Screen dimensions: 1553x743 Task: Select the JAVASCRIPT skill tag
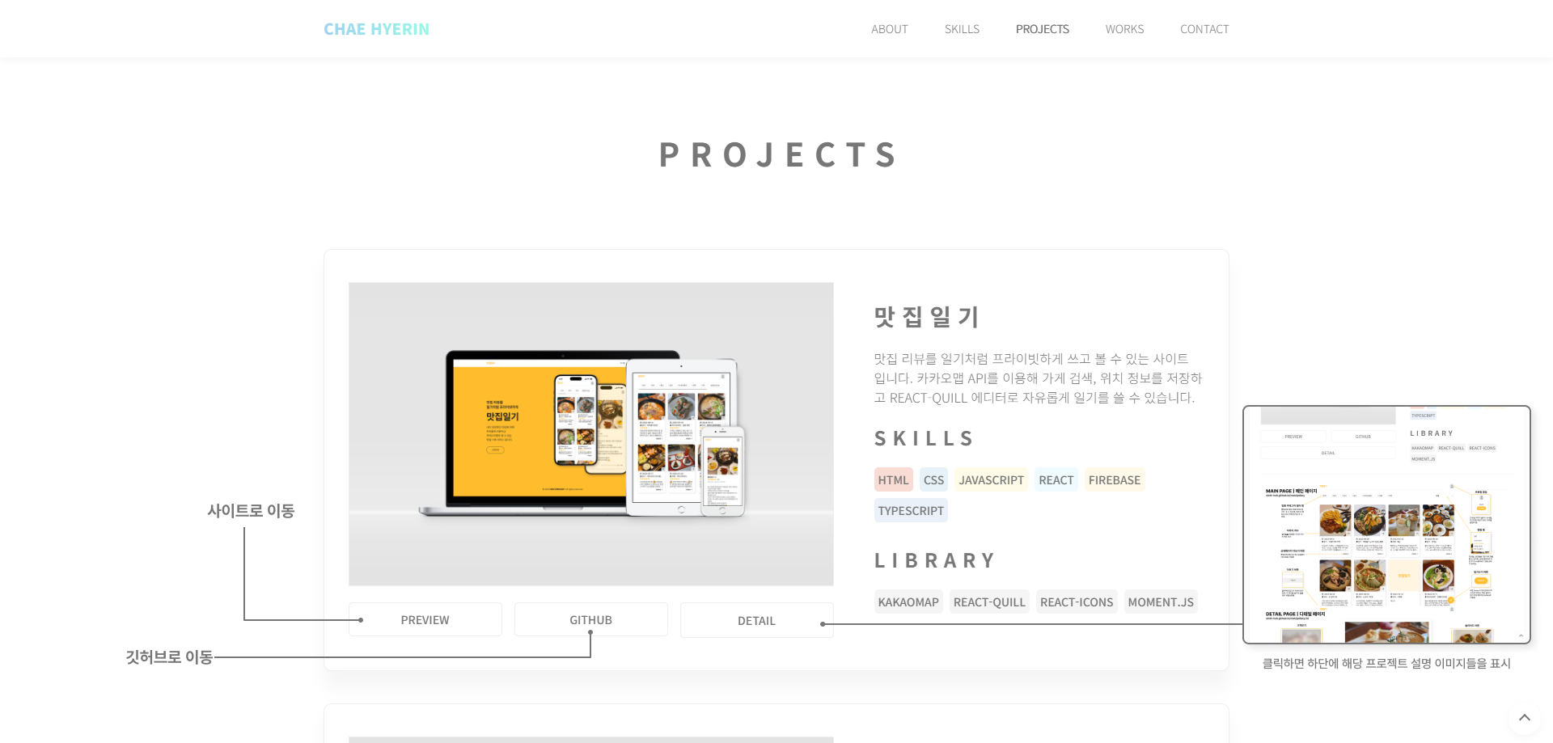coord(991,479)
